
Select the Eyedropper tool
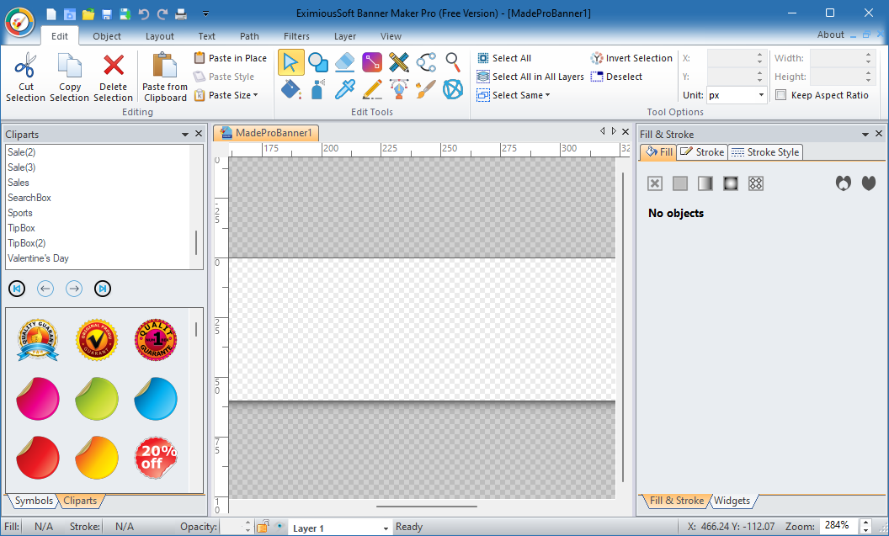[345, 88]
